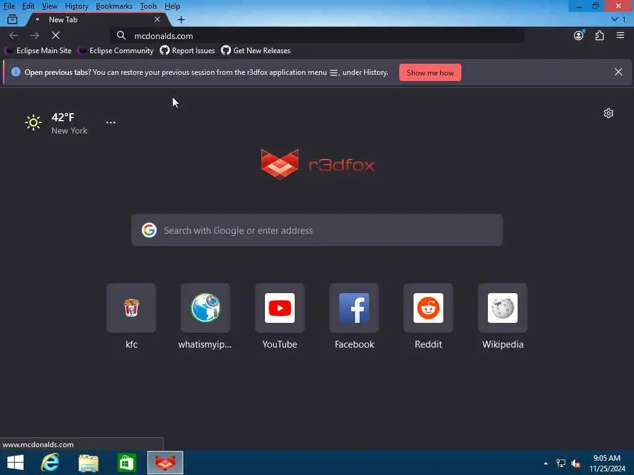Viewport: 634px width, 475px height.
Task: Open the File menu
Action: coord(9,6)
